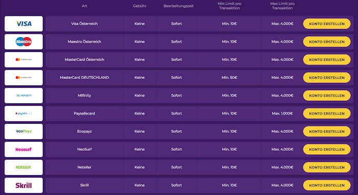Click the MasterCard Österreich logo
The height and width of the screenshot is (195, 358).
24,60
